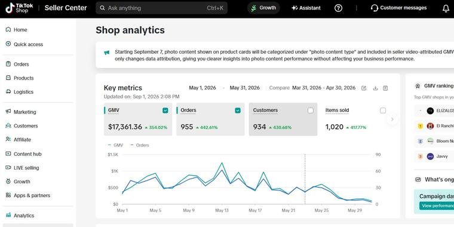Image resolution: width=454 pixels, height=227 pixels.
Task: Click the Customers people icon in sidebar
Action: [8, 125]
